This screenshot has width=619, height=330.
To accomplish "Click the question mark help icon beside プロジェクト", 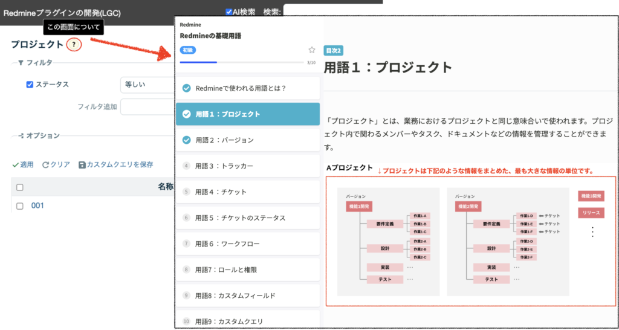I will click(74, 44).
